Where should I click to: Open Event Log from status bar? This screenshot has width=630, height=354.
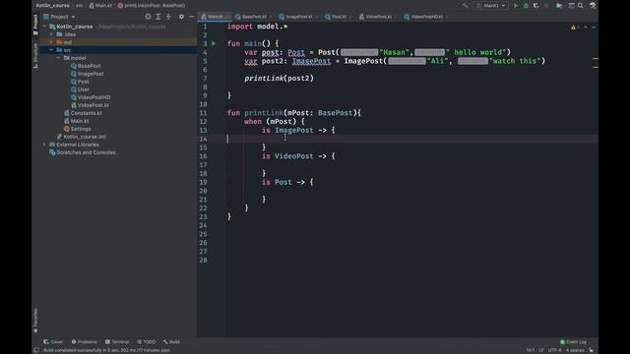(573, 342)
